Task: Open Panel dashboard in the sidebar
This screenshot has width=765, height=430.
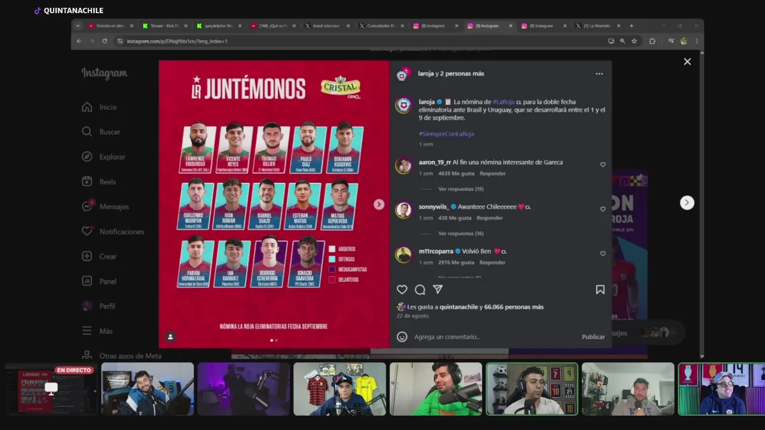Action: (x=99, y=281)
